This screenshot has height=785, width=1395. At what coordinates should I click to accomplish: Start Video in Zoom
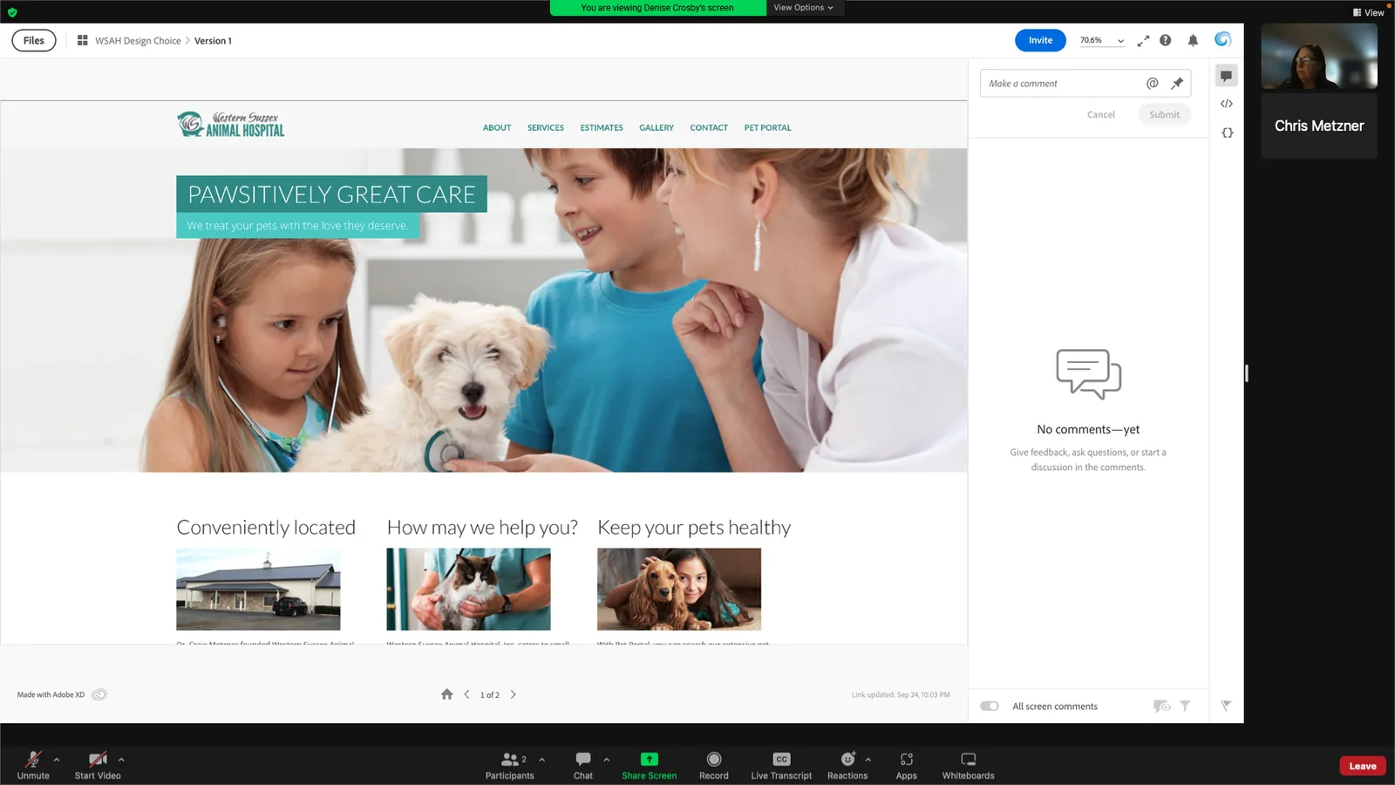pos(98,765)
